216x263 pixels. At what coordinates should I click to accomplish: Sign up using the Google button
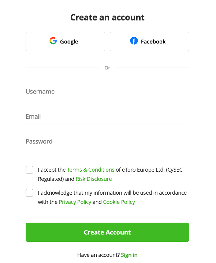pyautogui.click(x=66, y=41)
